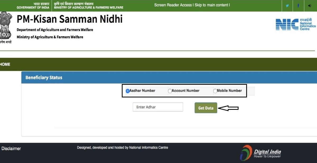Click Ministry of Agriculture & Farmers Welfare header text
317x163 pixels.
(88, 6)
